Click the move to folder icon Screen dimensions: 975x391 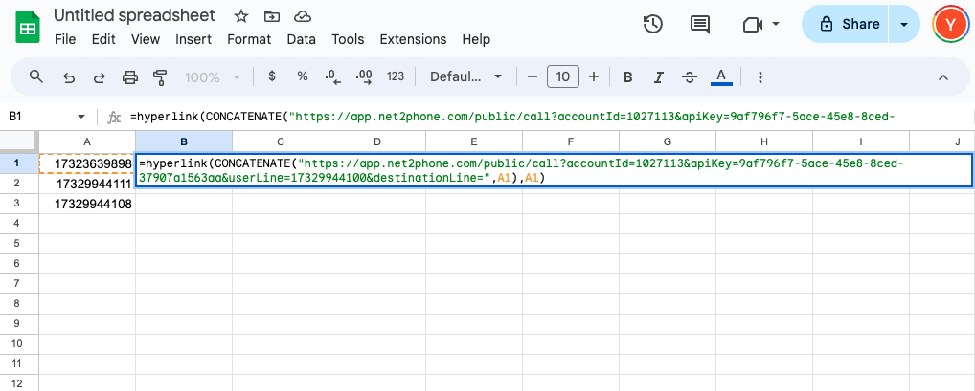[271, 15]
